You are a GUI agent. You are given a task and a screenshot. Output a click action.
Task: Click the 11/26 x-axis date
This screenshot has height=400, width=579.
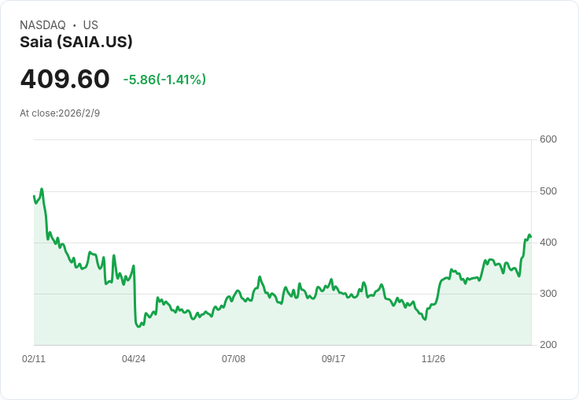pyautogui.click(x=433, y=359)
